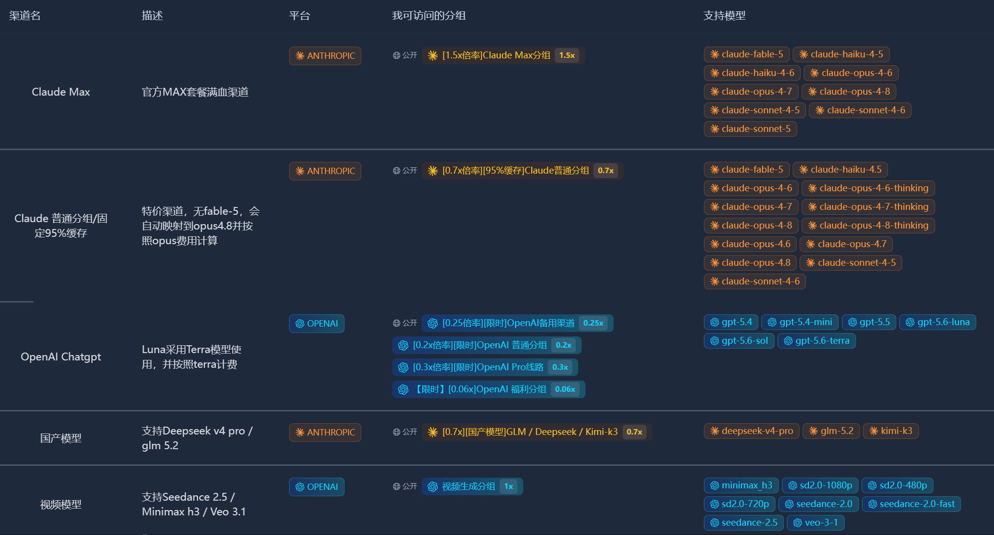Click the description starting with 特价渠道
Screen dimensions: 994x535
coord(201,226)
